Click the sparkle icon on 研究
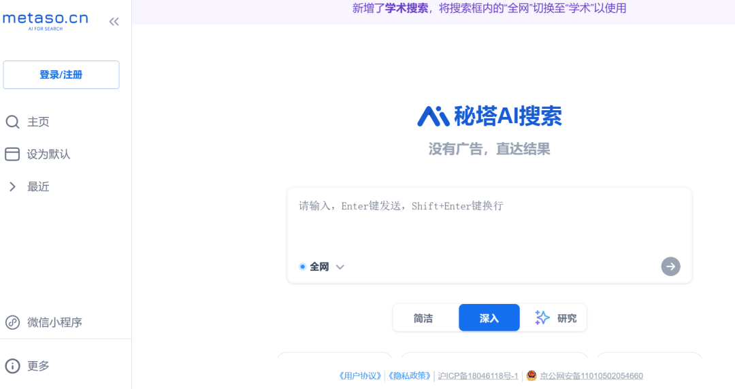The height and width of the screenshot is (389, 735). click(x=542, y=318)
